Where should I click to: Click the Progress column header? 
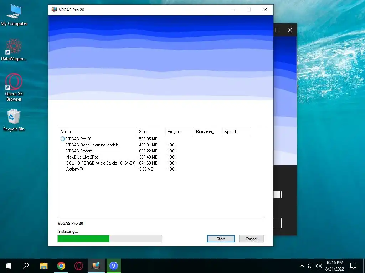click(x=179, y=132)
